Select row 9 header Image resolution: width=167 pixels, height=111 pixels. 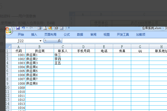point(9,83)
